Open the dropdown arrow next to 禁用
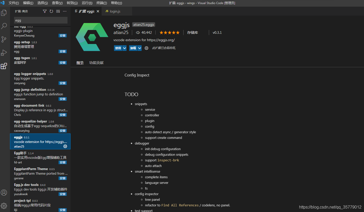 [x=124, y=48]
